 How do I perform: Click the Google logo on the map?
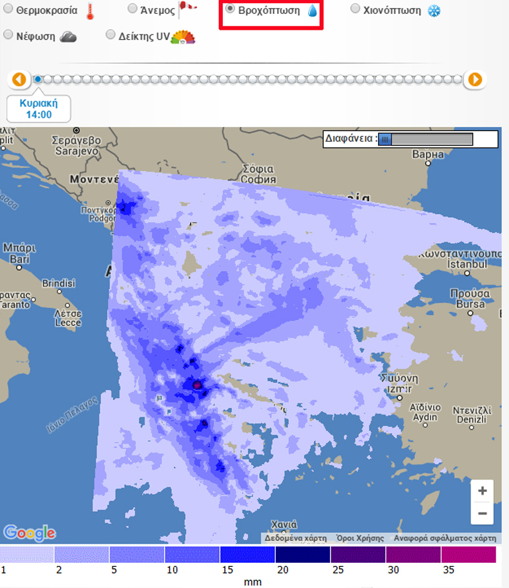pyautogui.click(x=29, y=532)
